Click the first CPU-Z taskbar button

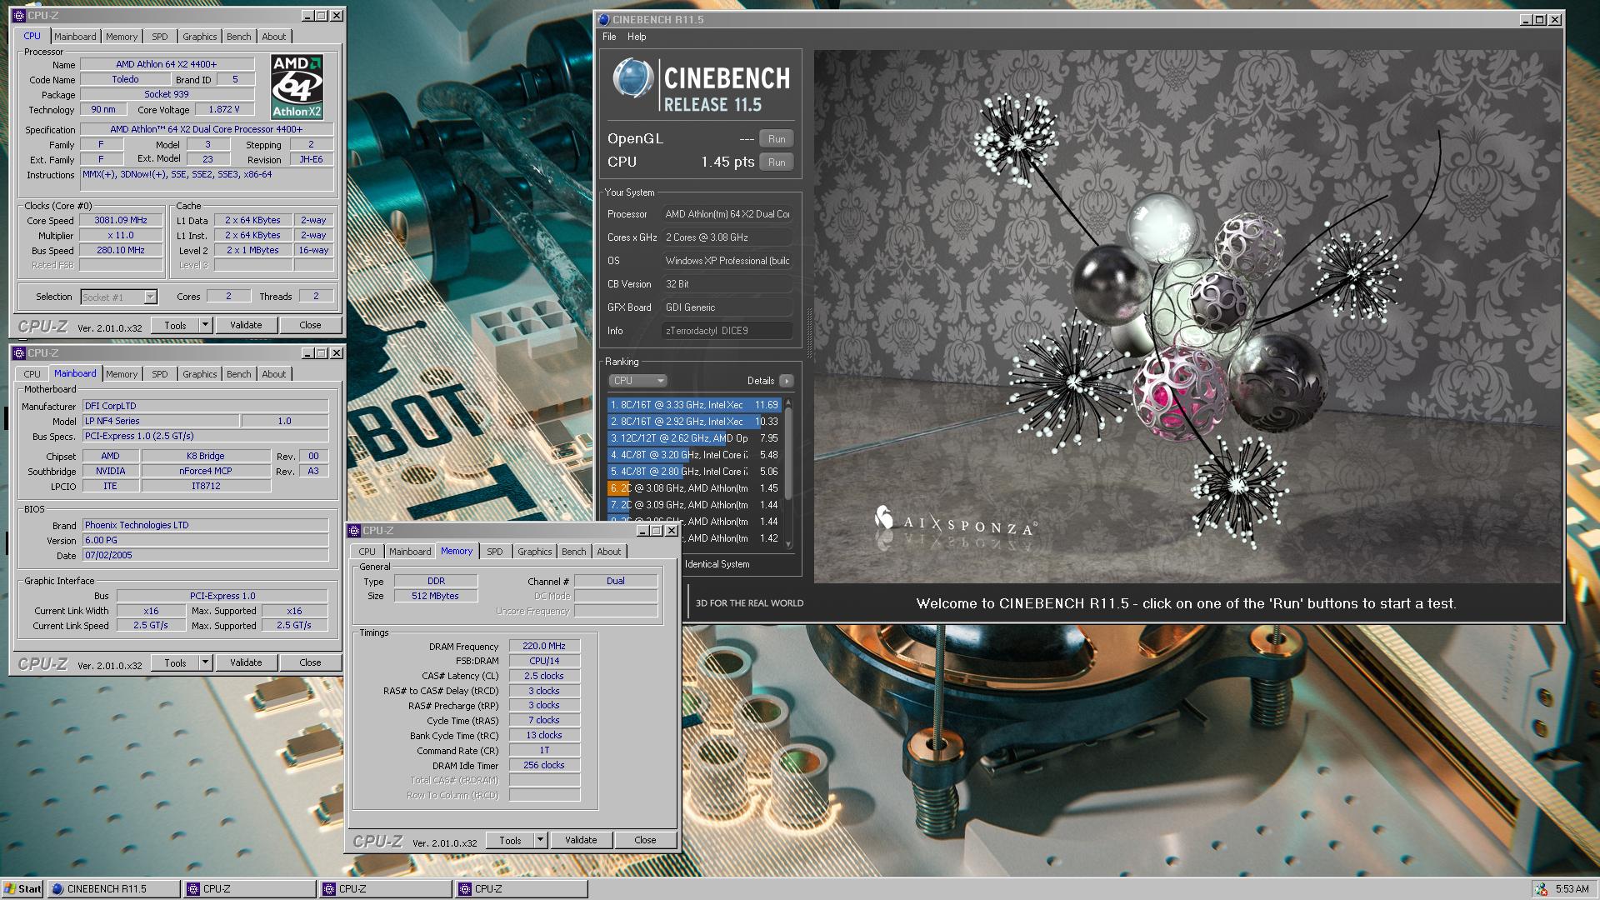click(x=250, y=888)
